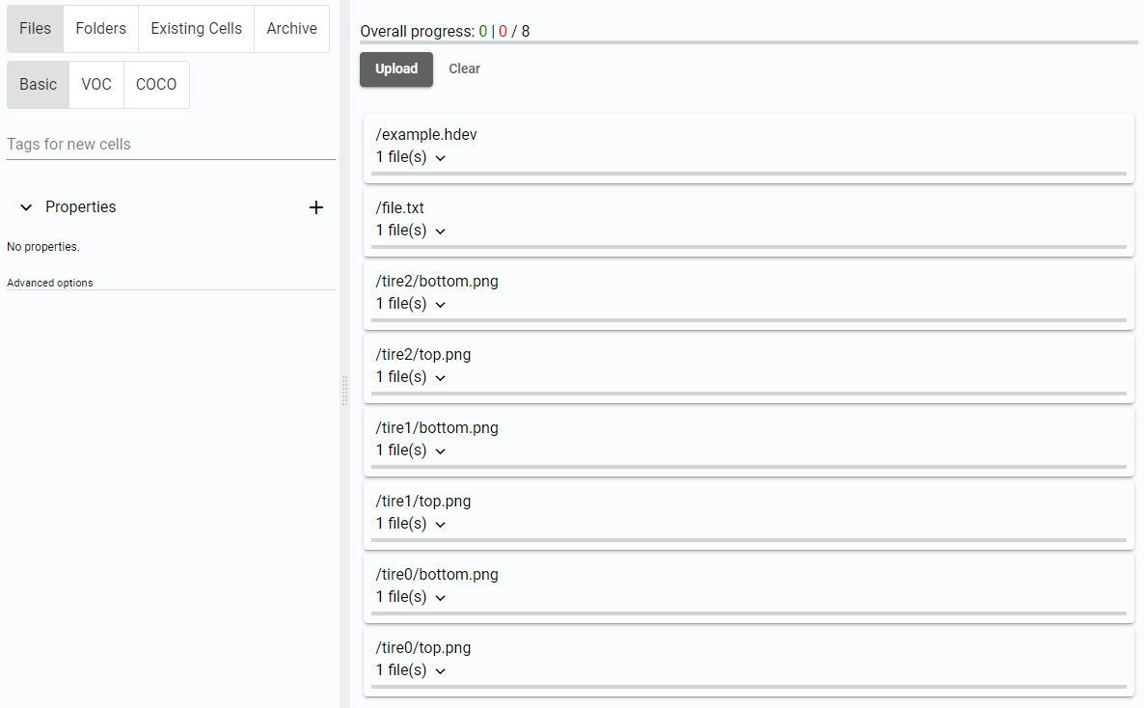
Task: Collapse the Properties section chevron
Action: (x=26, y=206)
